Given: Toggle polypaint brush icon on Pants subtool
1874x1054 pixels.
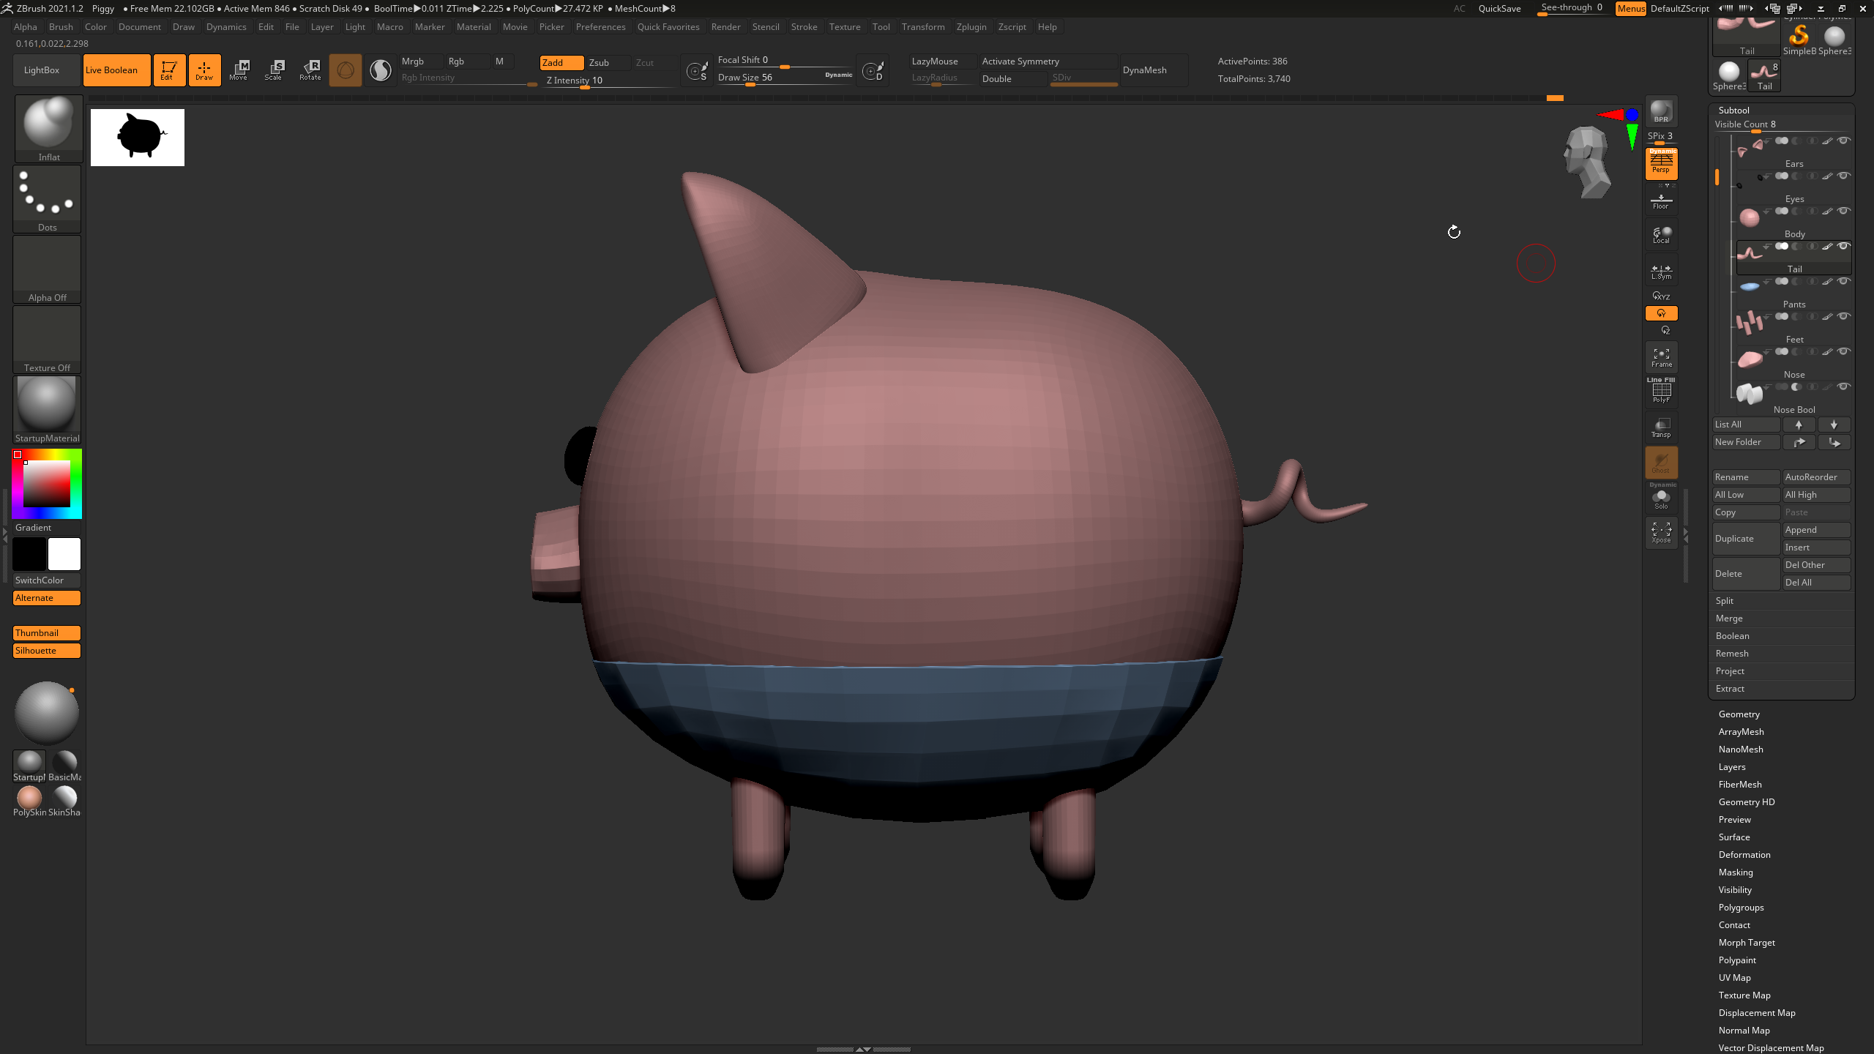Looking at the screenshot, I should 1827,281.
